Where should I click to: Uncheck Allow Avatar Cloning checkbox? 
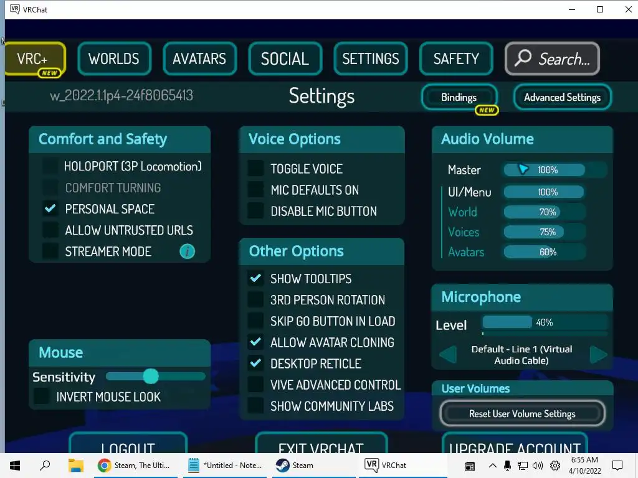(255, 342)
